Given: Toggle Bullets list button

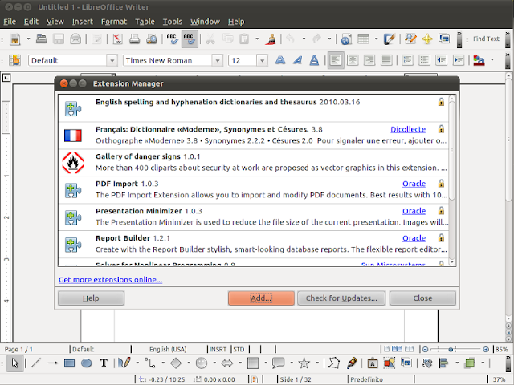Looking at the screenshot, I should (x=425, y=60).
